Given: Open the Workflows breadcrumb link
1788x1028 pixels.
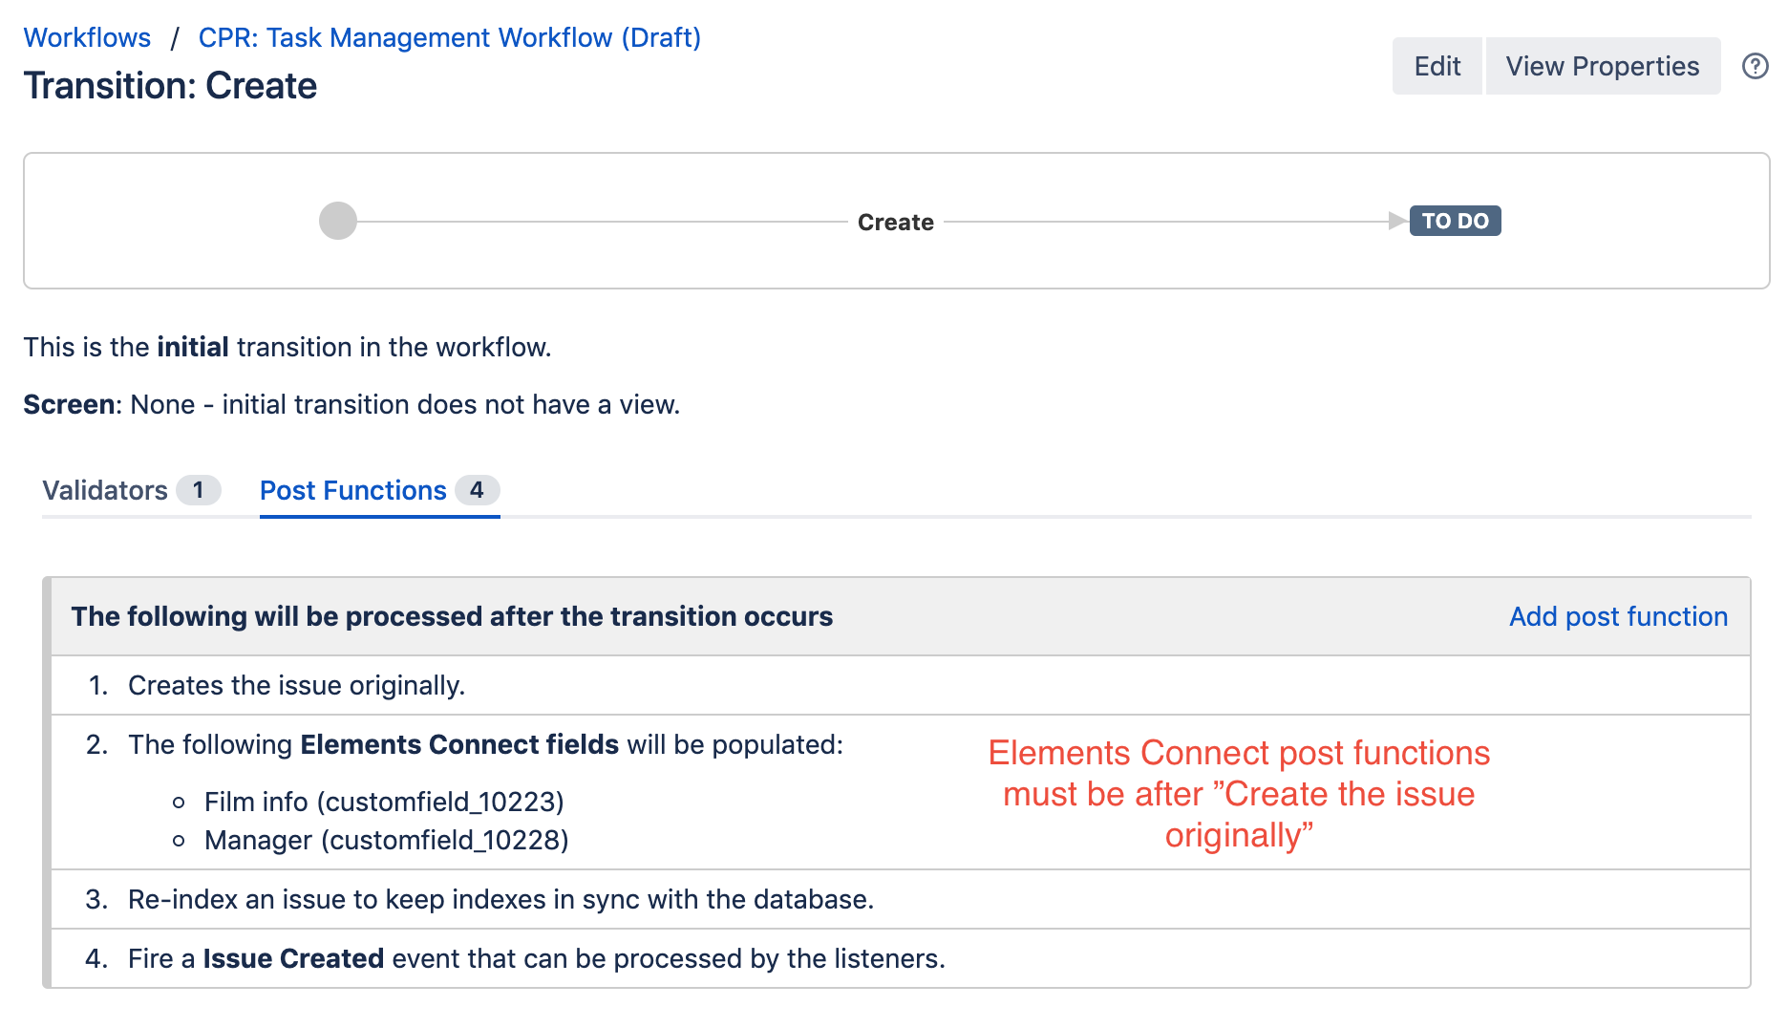Looking at the screenshot, I should pyautogui.click(x=87, y=37).
